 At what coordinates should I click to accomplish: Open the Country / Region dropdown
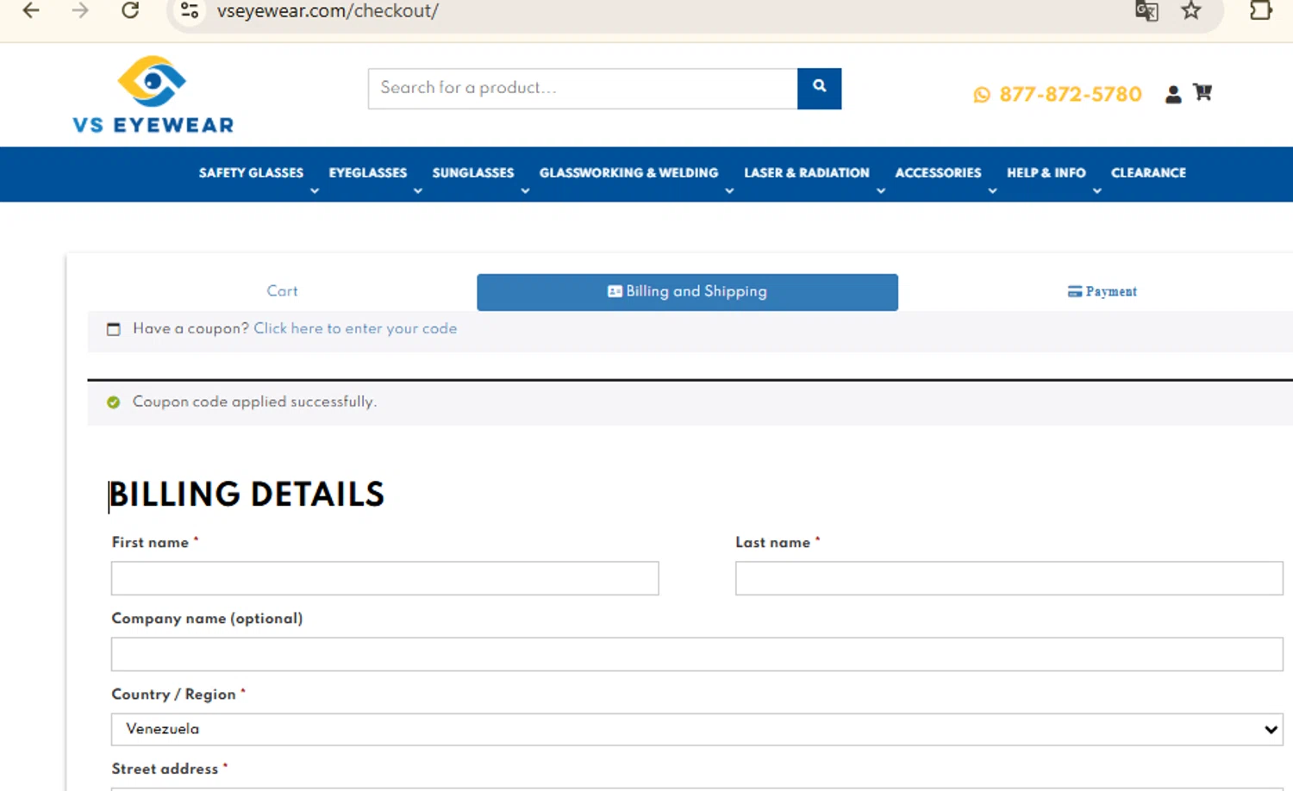(696, 729)
